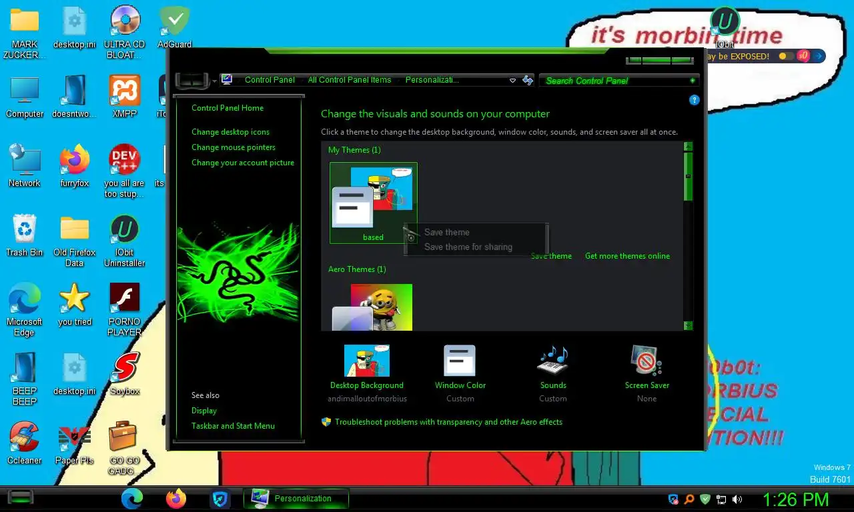854x512 pixels.
Task: Open Paper Pls desktop shortcut
Action: pos(74,443)
